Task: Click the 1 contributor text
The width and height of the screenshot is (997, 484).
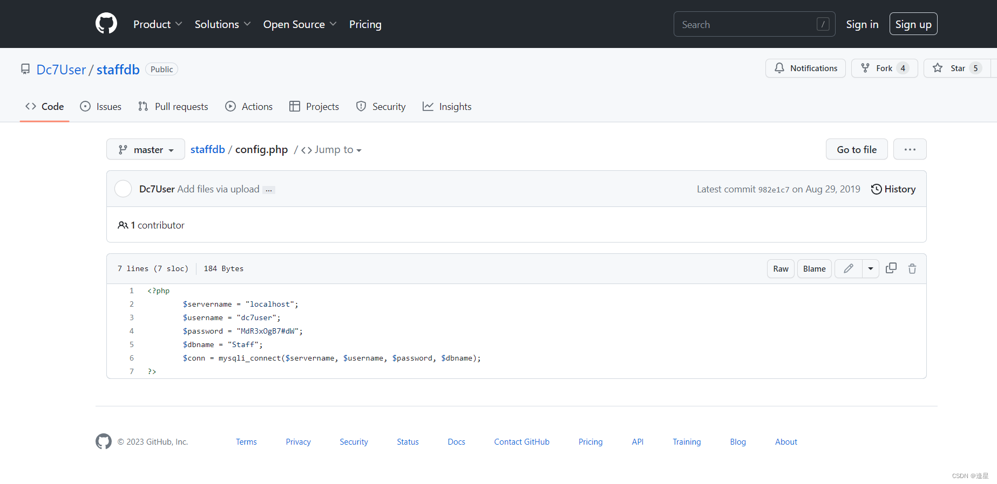Action: click(151, 225)
